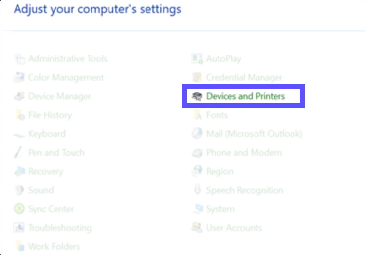Click the Devices and Printers icon
Viewport: 365px width, 255px height.
point(197,96)
